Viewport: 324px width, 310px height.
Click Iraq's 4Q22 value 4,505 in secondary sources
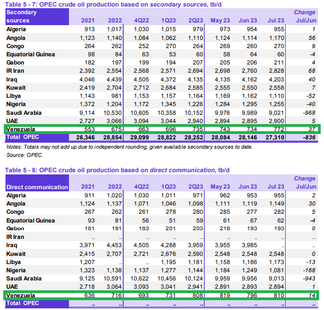pos(141,79)
